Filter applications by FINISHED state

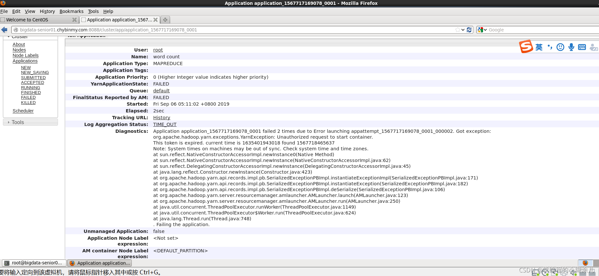[x=31, y=93]
